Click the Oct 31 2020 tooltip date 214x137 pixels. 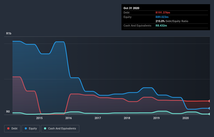tap(131, 8)
